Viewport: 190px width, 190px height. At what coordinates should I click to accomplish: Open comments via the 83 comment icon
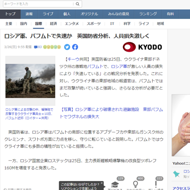(x=38, y=47)
